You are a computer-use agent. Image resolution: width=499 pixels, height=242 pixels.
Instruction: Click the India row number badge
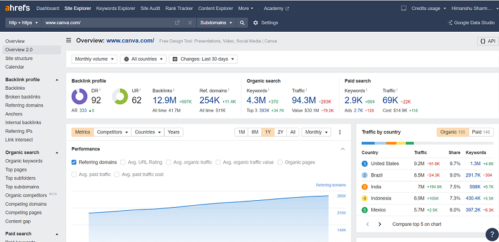tap(365, 187)
